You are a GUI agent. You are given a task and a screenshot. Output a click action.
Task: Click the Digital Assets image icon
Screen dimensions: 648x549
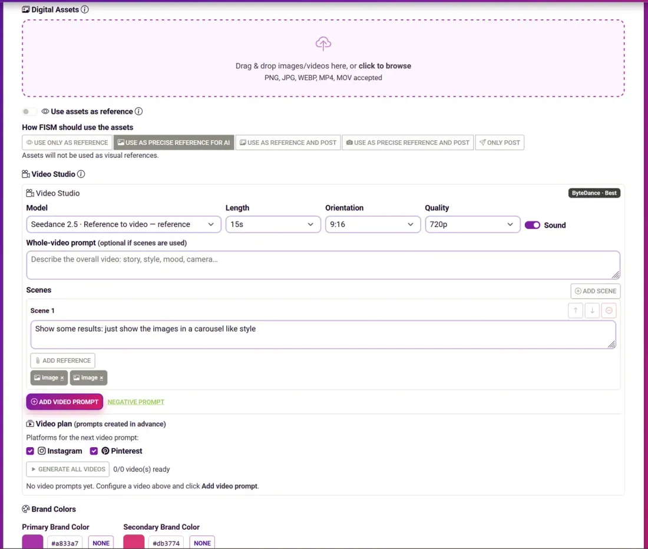pyautogui.click(x=25, y=9)
